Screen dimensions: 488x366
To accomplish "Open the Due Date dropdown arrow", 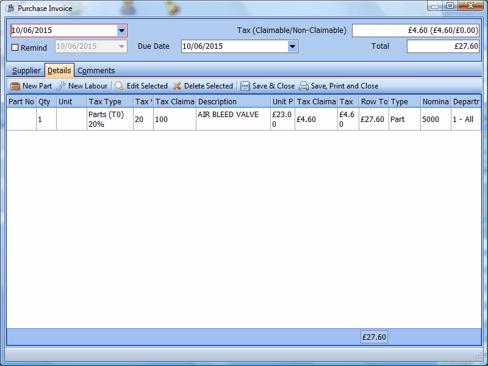I will pyautogui.click(x=292, y=46).
